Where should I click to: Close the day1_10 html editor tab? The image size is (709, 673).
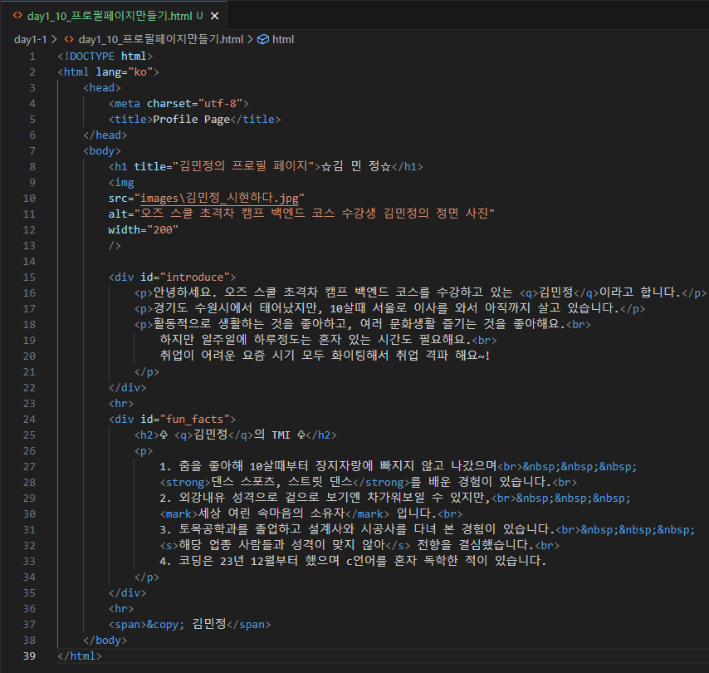click(215, 16)
